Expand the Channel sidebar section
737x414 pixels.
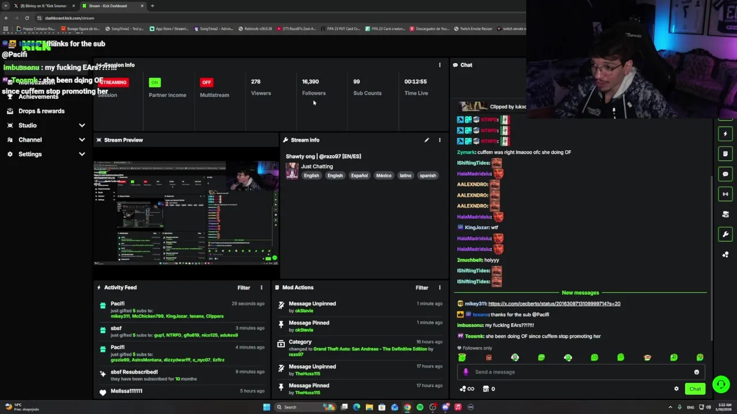[x=47, y=140]
